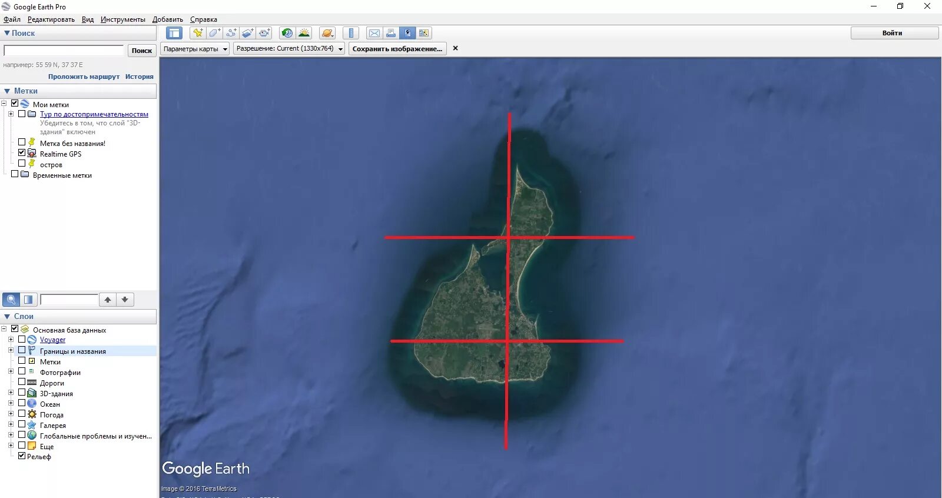Open the Редактировать menu
Screen dimensions: 942x498
point(51,19)
